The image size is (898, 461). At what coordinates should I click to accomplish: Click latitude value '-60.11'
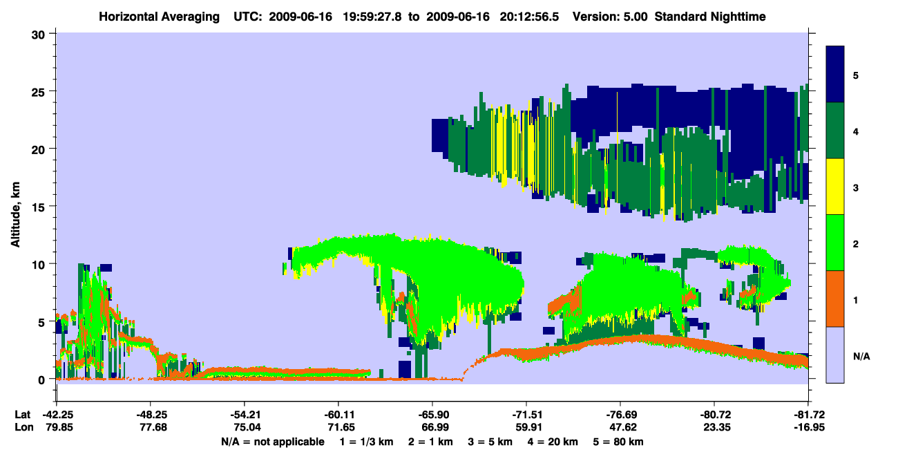click(338, 415)
